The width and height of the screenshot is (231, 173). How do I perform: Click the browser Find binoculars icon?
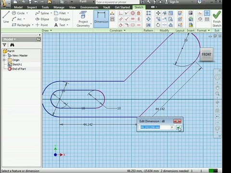(x=12, y=45)
